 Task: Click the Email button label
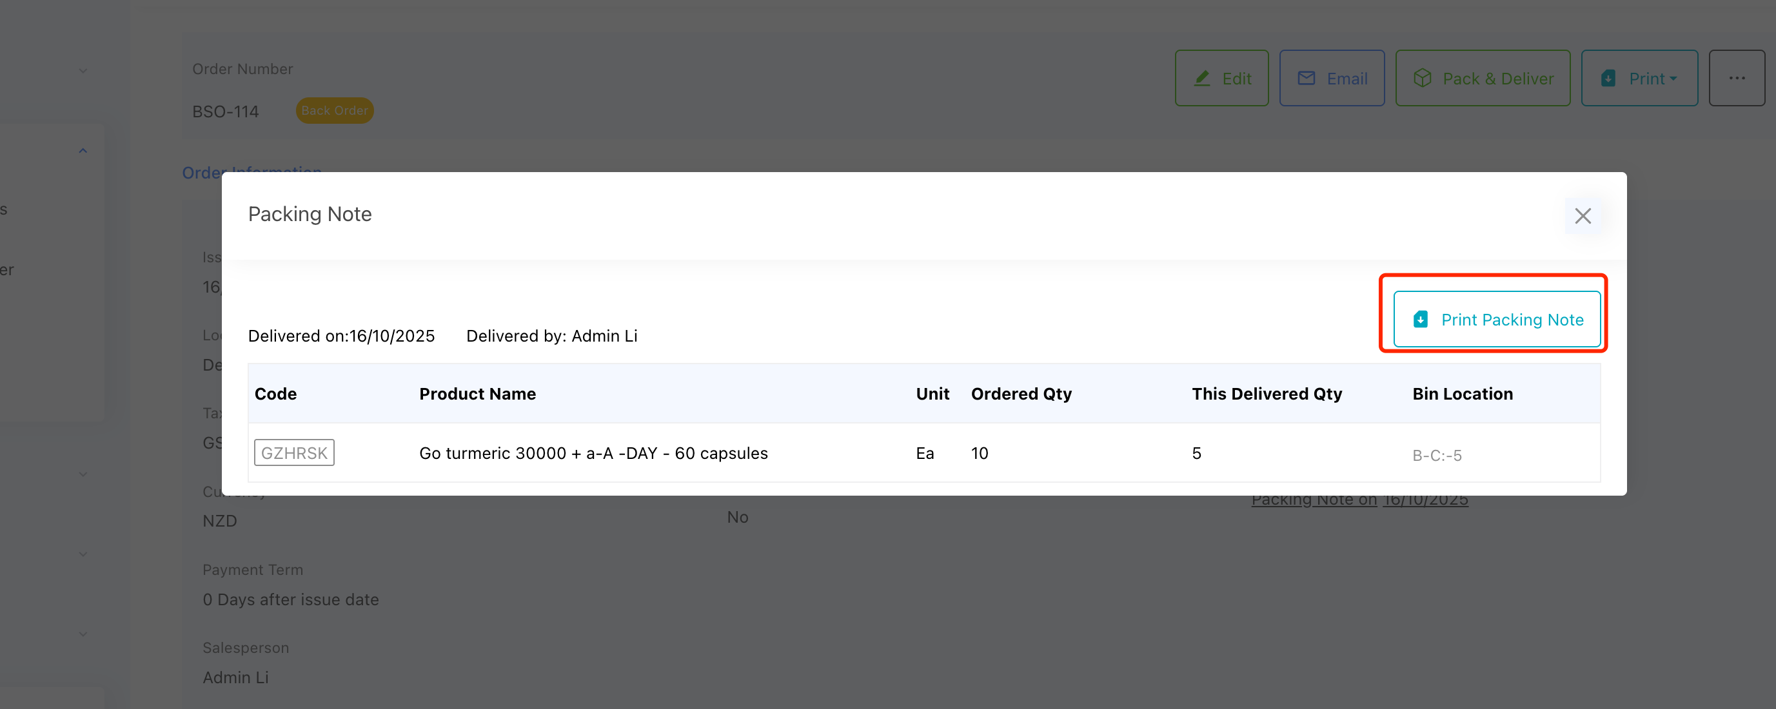1347,79
